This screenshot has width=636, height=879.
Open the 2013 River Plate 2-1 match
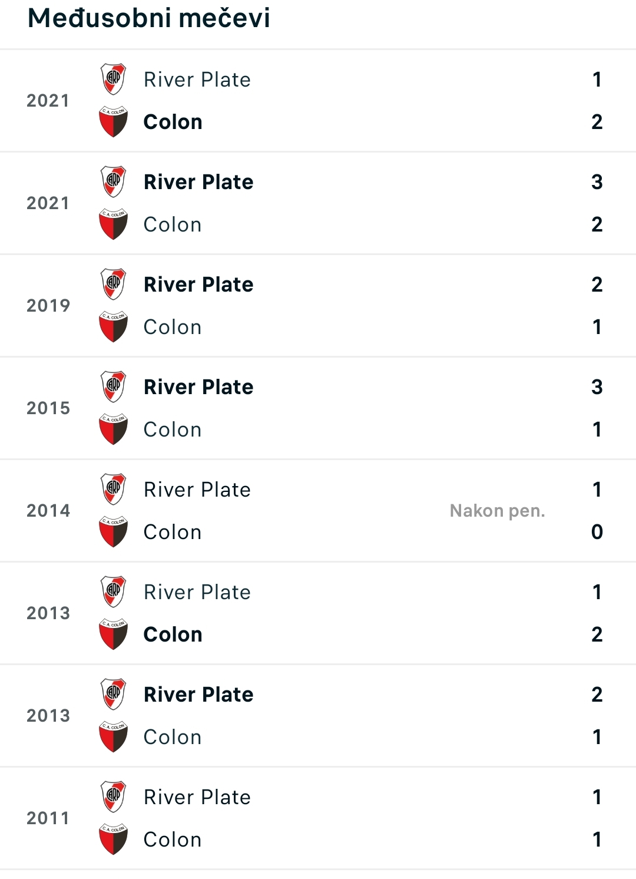[x=318, y=716]
